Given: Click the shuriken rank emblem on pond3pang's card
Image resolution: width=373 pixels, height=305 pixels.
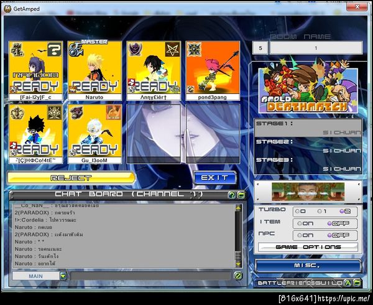Looking at the screenshot, I should pos(195,50).
